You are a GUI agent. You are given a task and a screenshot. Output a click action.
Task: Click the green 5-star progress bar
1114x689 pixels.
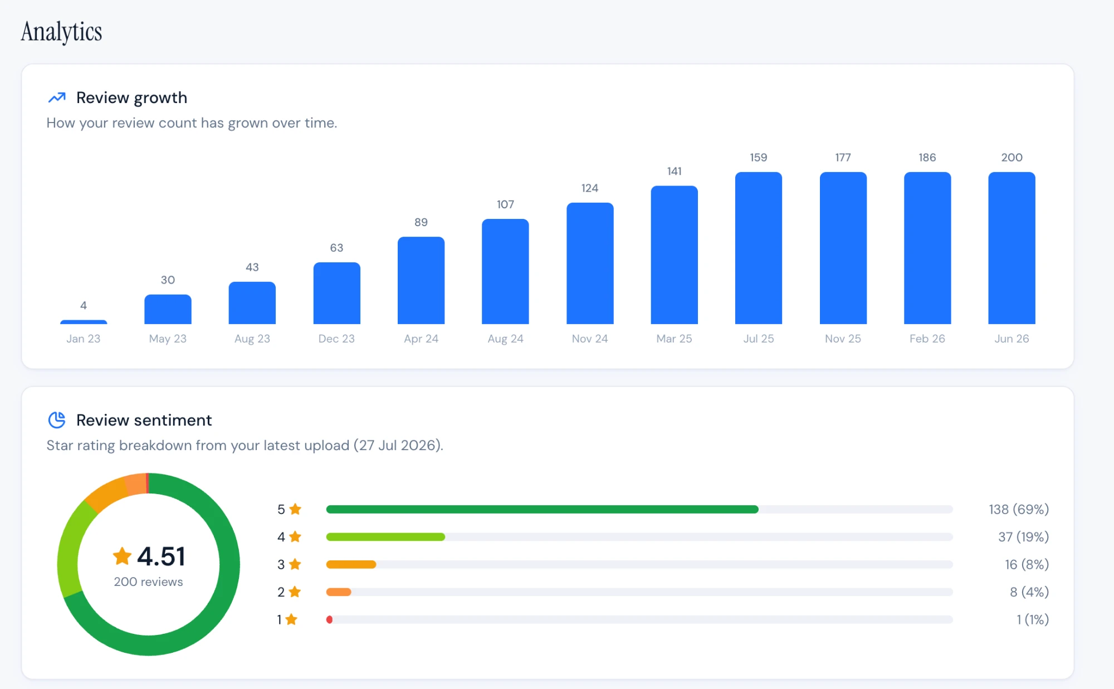coord(543,509)
